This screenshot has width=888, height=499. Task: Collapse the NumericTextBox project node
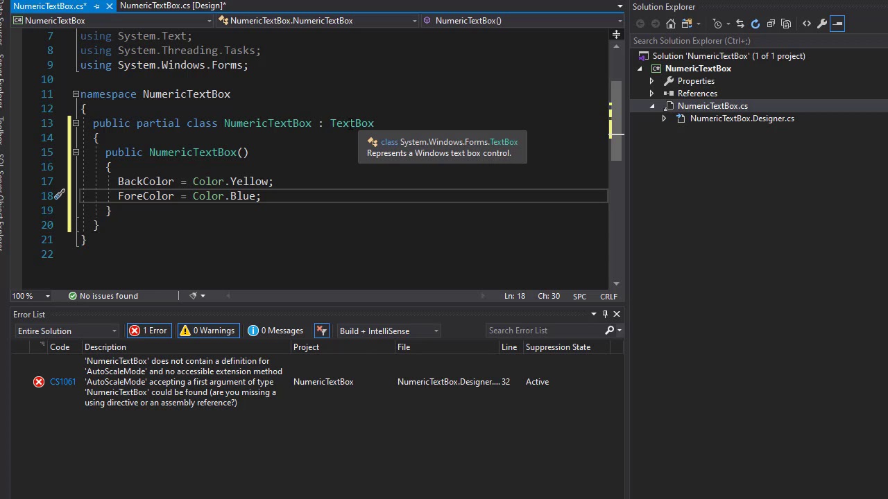pyautogui.click(x=640, y=69)
